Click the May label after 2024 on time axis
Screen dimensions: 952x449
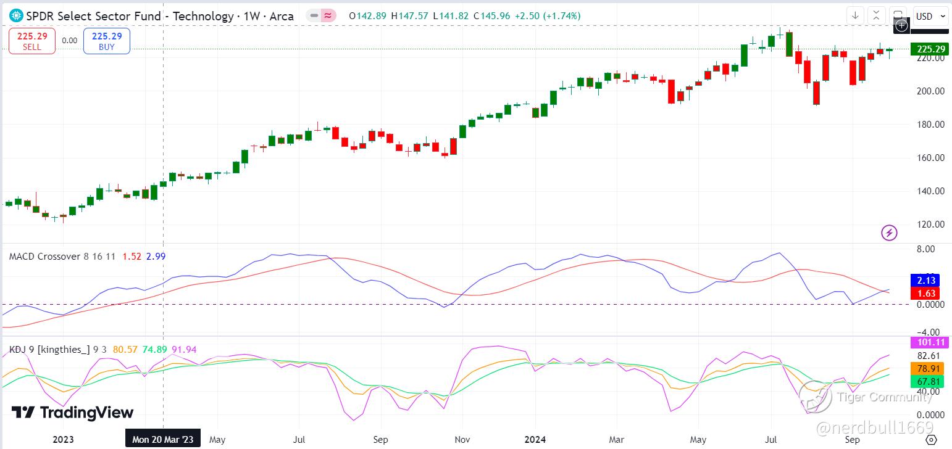[698, 440]
